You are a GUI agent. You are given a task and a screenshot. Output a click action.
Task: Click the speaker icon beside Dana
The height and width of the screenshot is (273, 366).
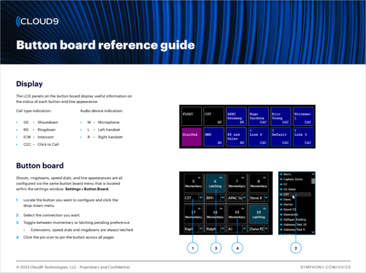[281, 199]
